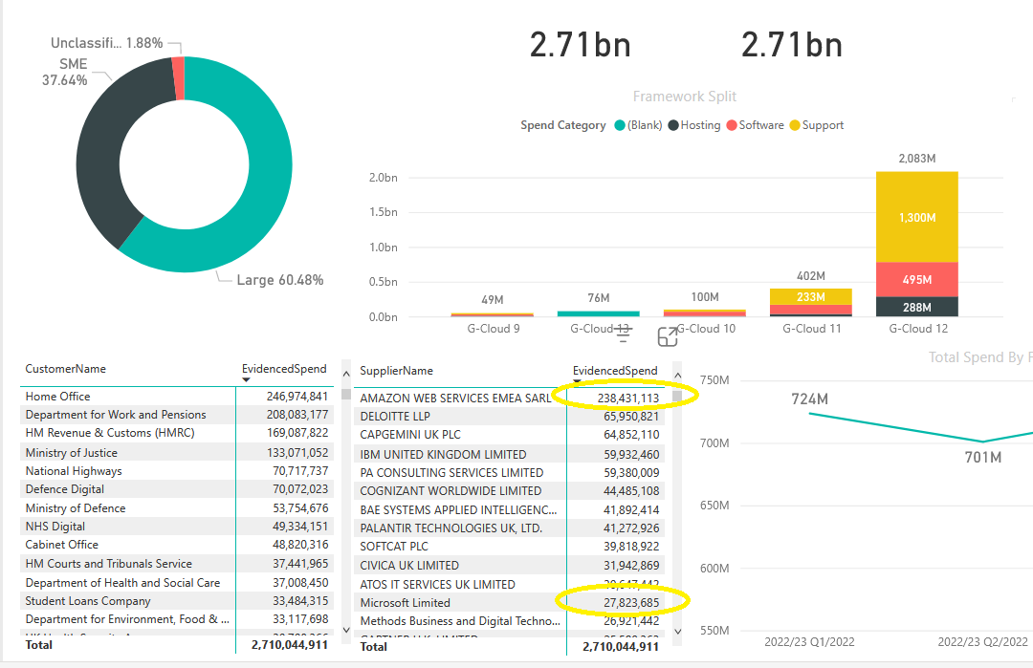1033x668 pixels.
Task: Click the supplier table EvidencedSpend header
Action: [x=615, y=371]
